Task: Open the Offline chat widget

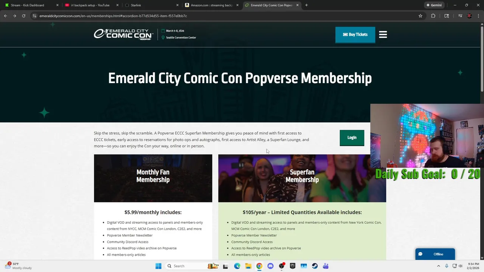Action: (x=435, y=254)
